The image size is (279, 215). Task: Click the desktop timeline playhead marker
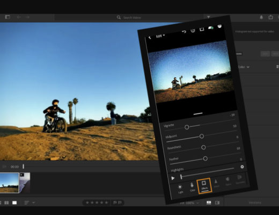pyautogui.click(x=23, y=167)
